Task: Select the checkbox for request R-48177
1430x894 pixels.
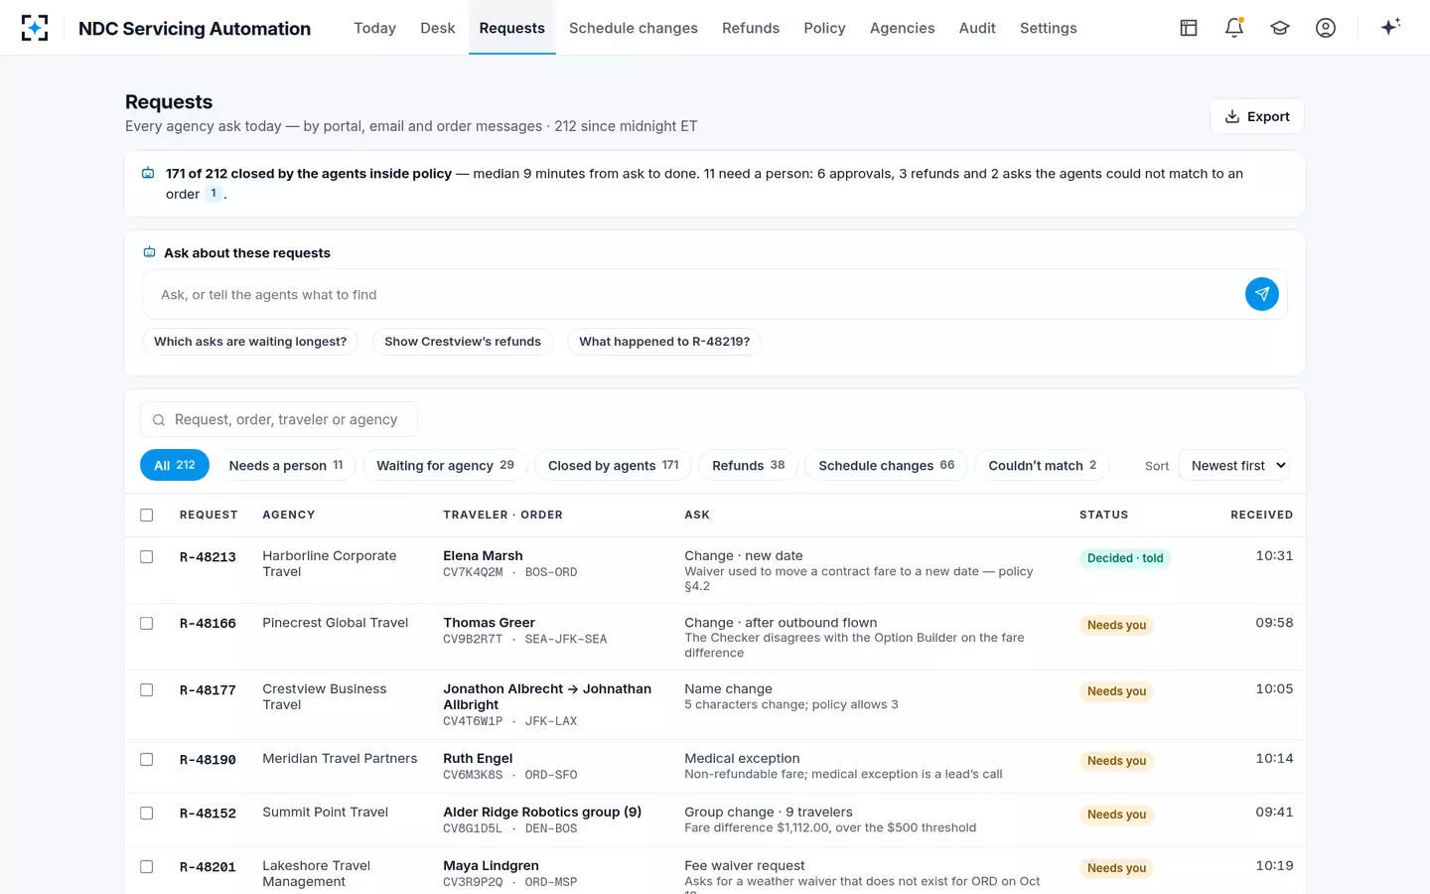Action: coord(147,689)
